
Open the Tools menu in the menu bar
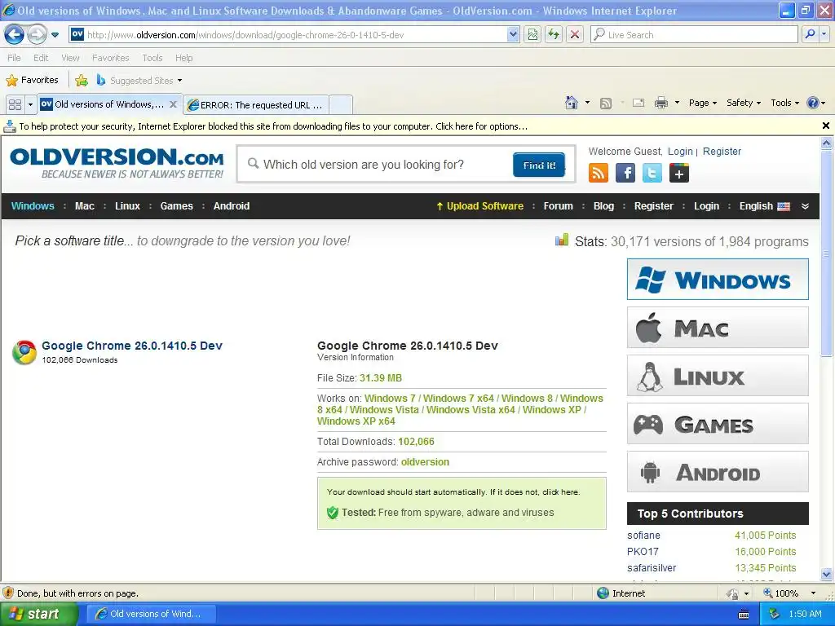pos(152,58)
